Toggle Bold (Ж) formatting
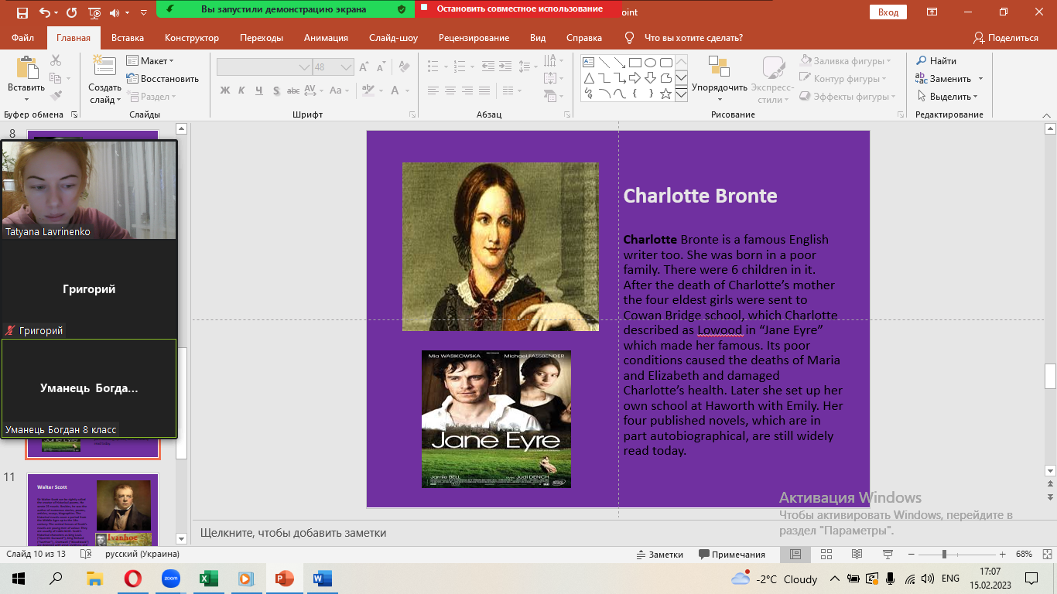The width and height of the screenshot is (1057, 594). point(225,90)
